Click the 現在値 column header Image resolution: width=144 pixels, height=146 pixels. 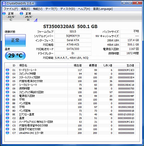point(75,65)
